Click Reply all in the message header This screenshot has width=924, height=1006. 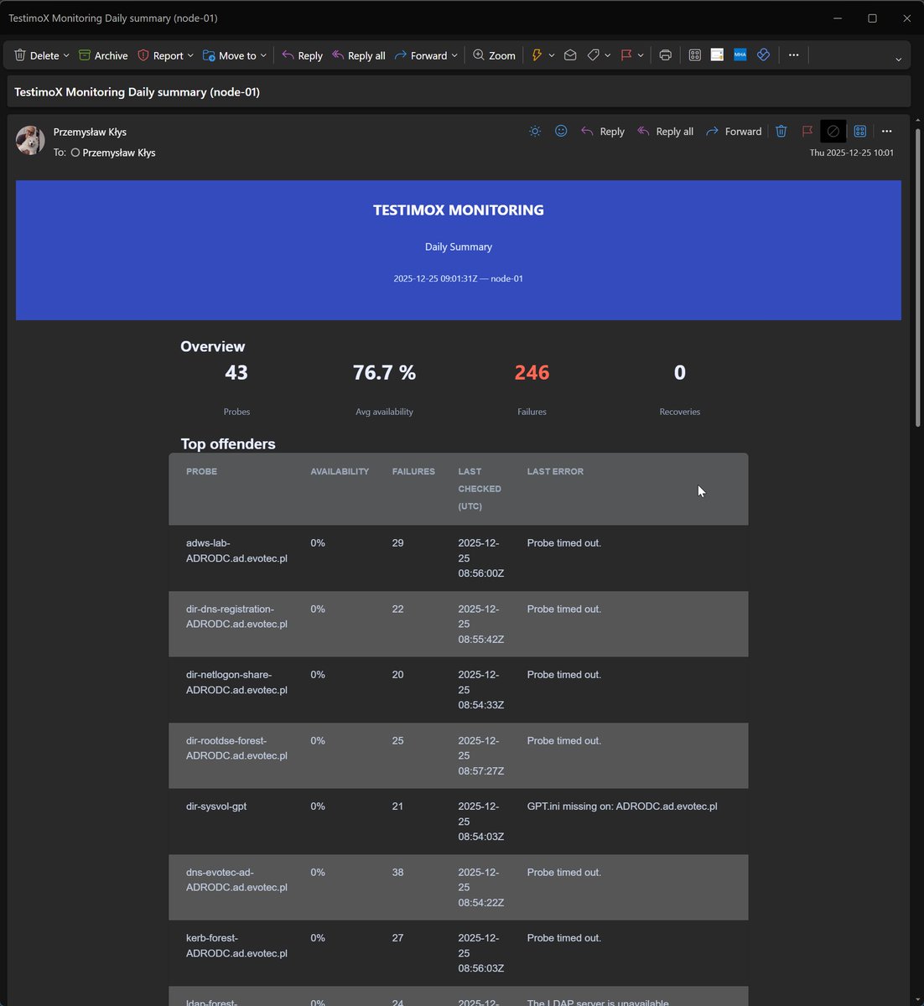tap(666, 132)
